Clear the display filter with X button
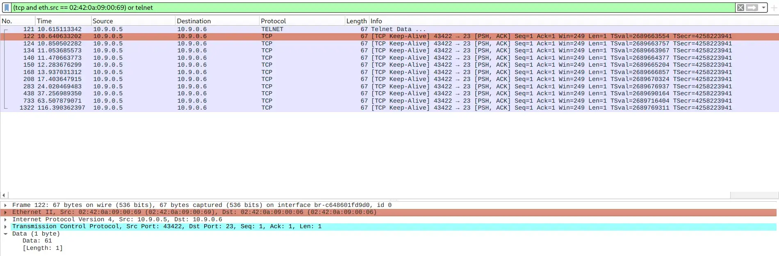779x256 pixels. pyautogui.click(x=740, y=7)
